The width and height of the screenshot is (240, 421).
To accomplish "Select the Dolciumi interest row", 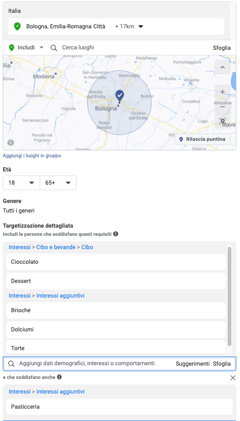I will click(x=116, y=330).
